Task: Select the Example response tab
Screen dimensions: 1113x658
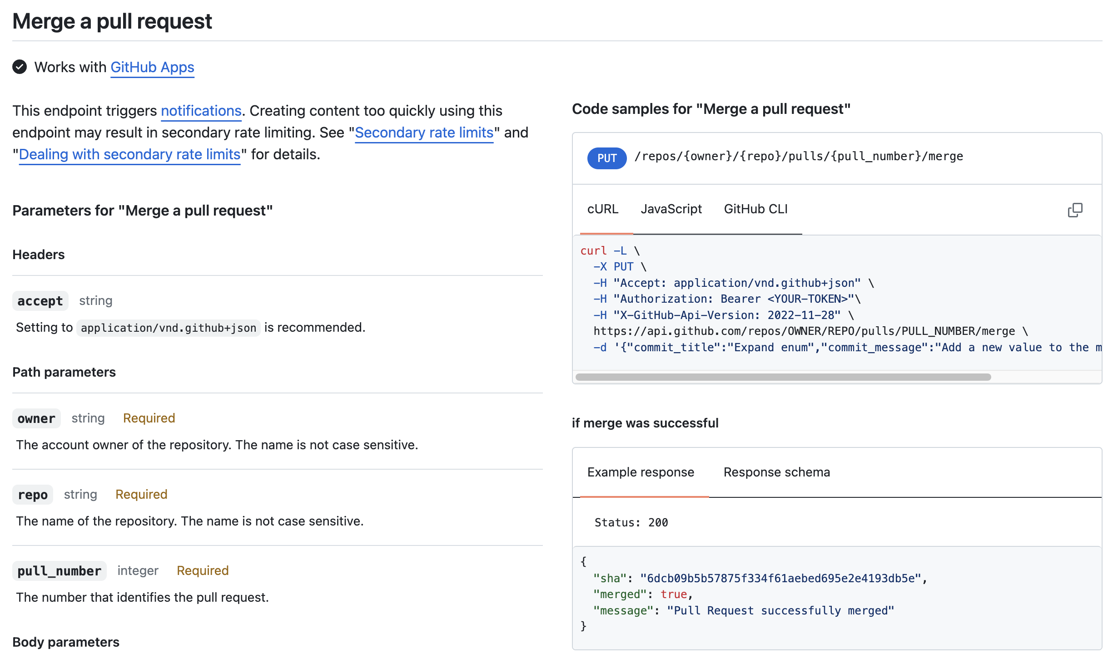Action: tap(641, 472)
